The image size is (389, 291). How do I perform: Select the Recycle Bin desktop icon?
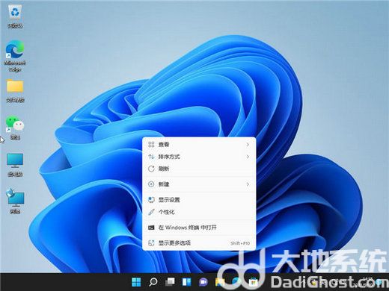coord(15,16)
